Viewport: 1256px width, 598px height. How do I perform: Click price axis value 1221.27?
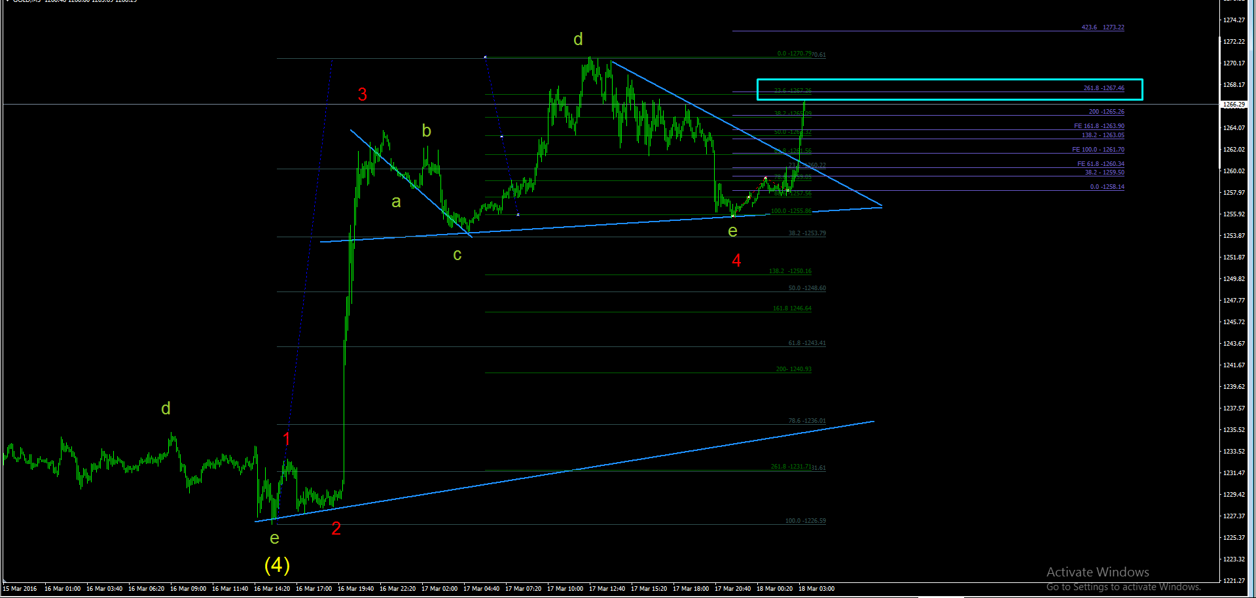1234,580
